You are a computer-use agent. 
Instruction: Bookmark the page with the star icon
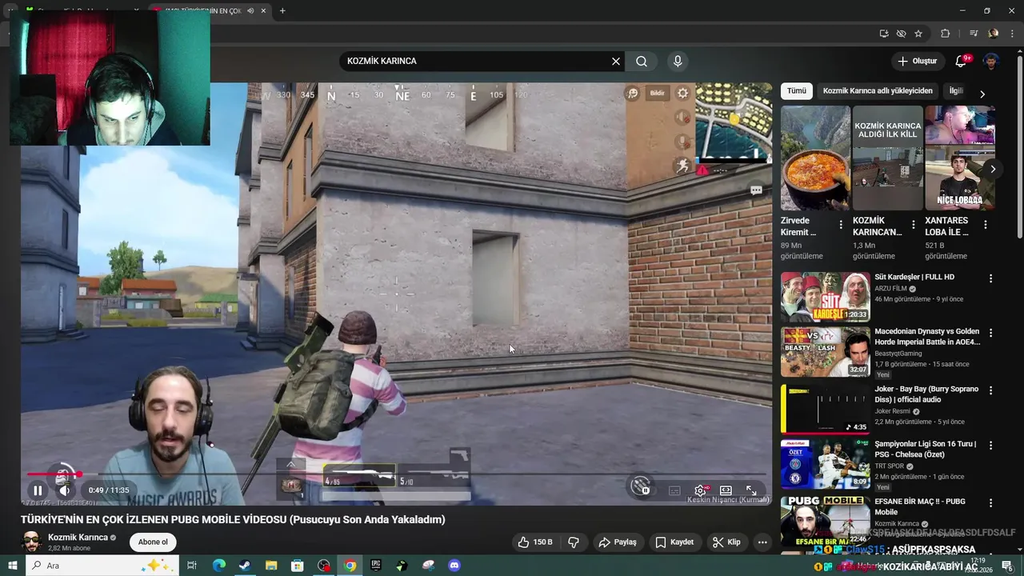point(918,34)
